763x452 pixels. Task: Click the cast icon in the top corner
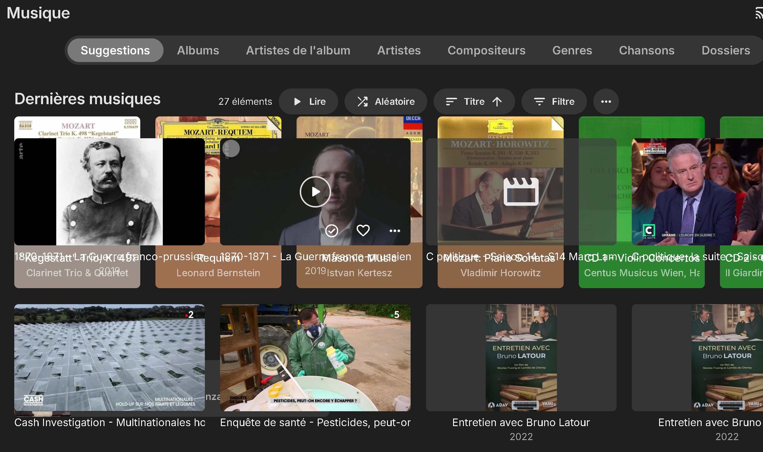(x=759, y=13)
